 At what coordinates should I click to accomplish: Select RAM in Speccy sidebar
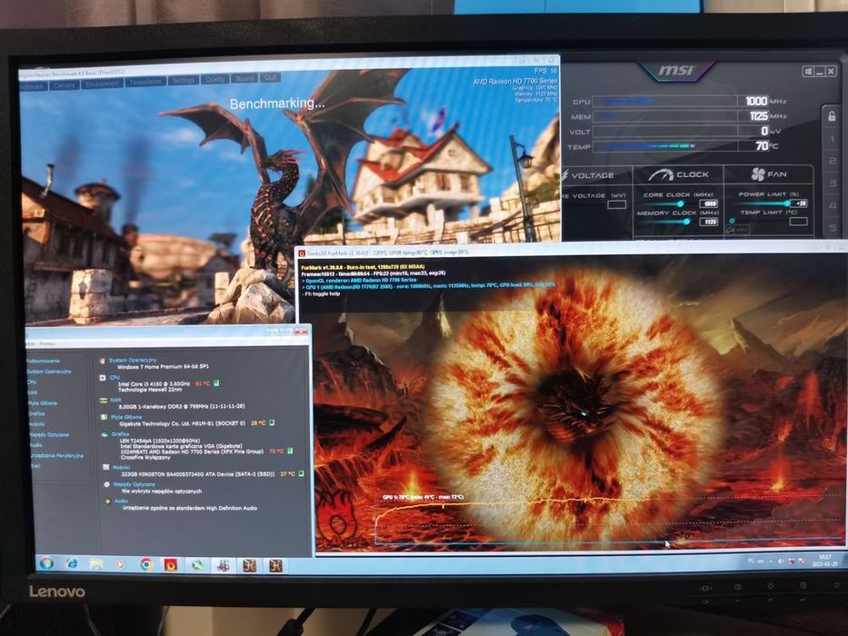33,393
